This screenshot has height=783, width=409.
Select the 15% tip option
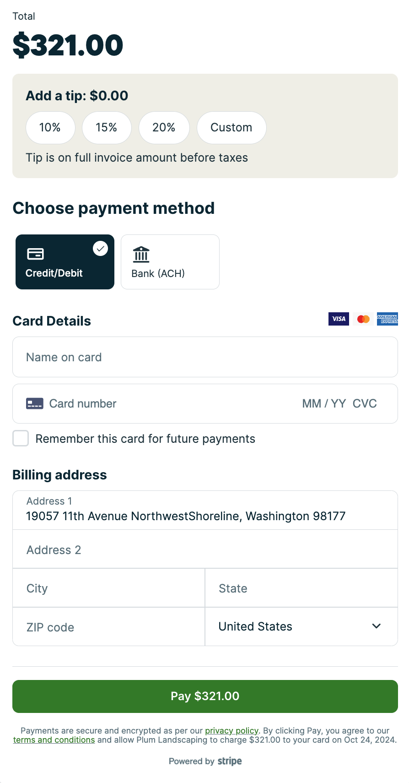click(x=107, y=127)
